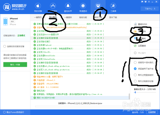Screen dimensions: 160x115
Task: Click the 查询SHSH label
Action: 142,24
